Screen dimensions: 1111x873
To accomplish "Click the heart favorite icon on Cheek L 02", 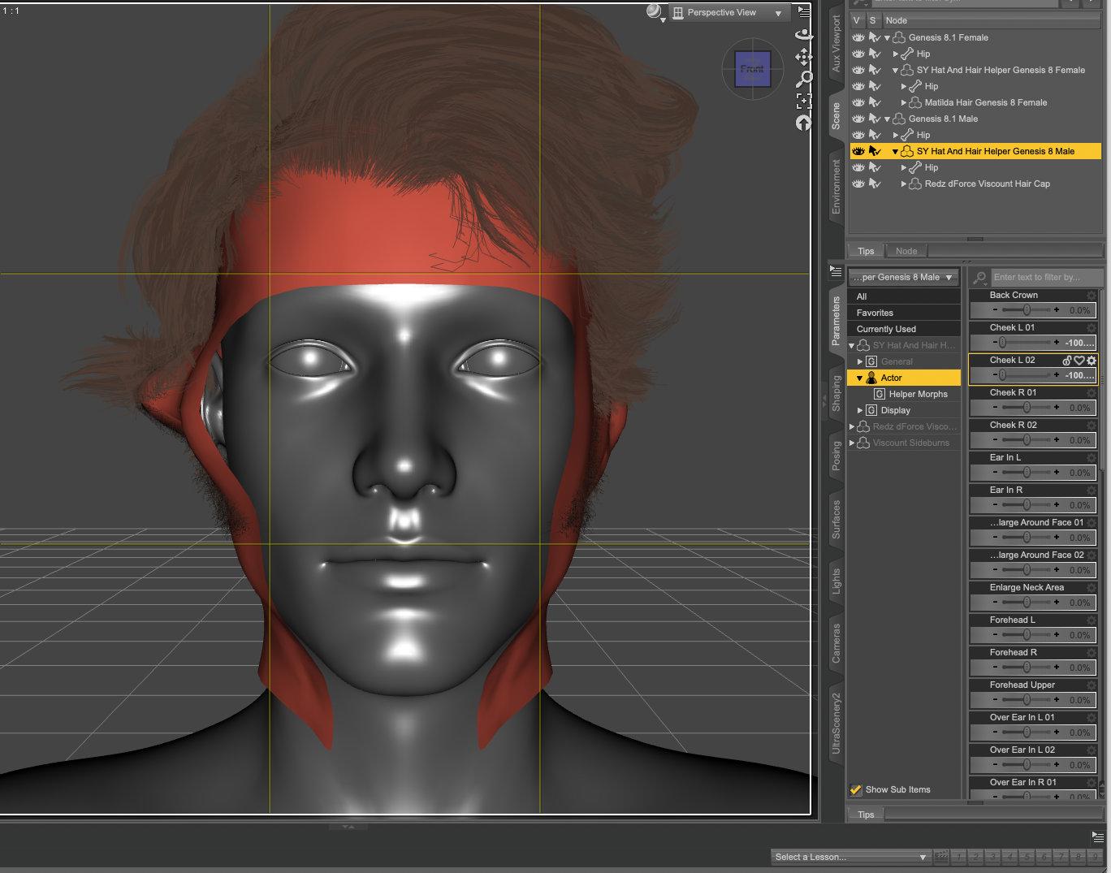I will click(x=1079, y=361).
